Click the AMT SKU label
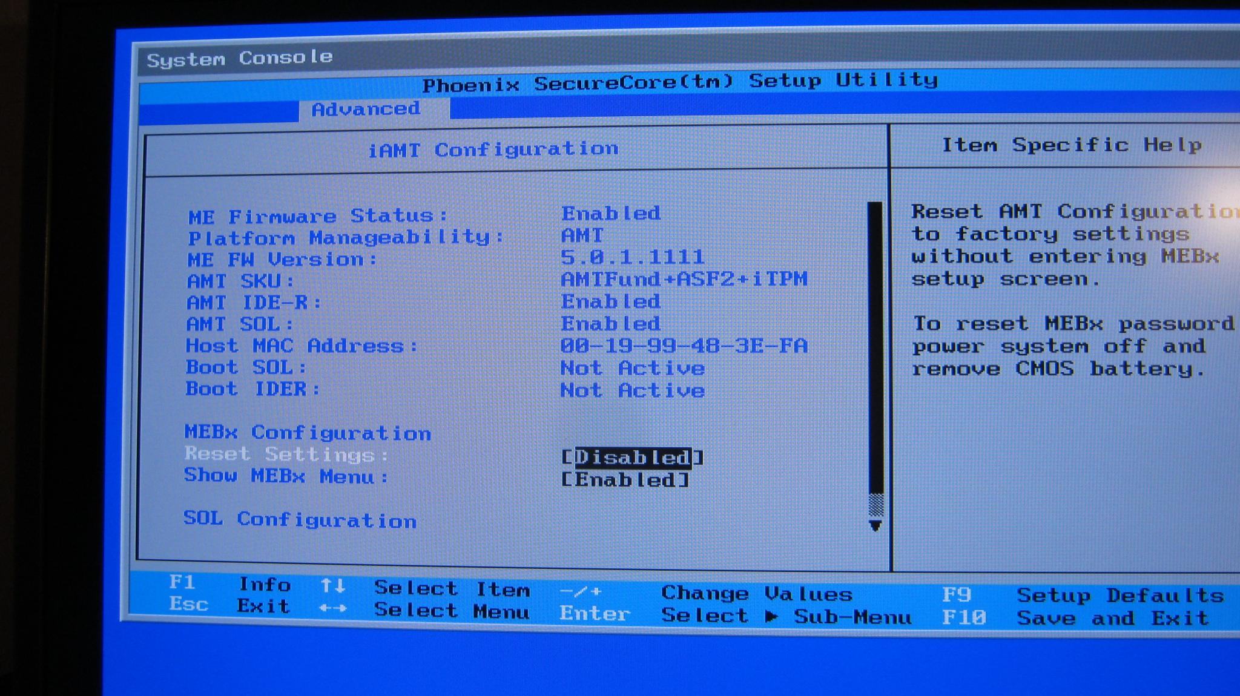 [240, 281]
